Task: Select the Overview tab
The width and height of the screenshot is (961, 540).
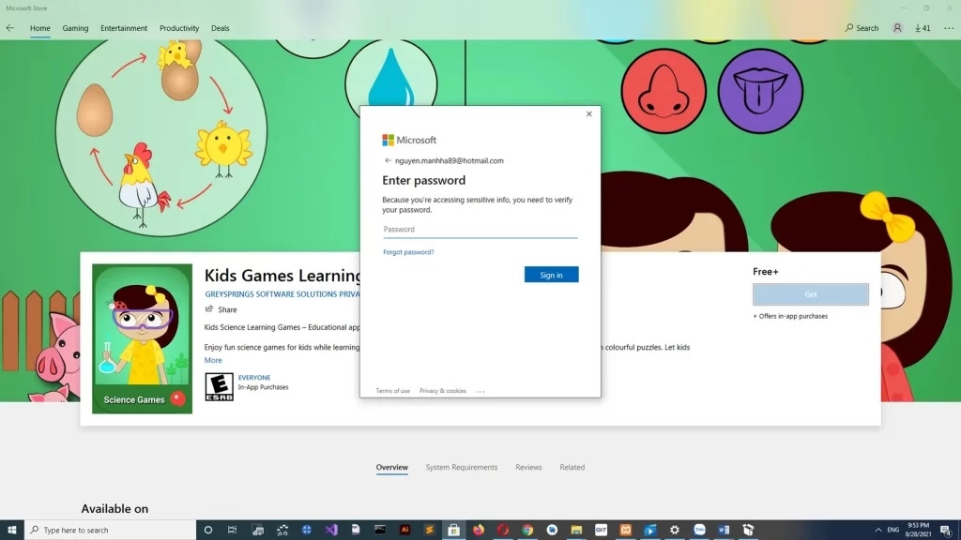Action: (391, 467)
